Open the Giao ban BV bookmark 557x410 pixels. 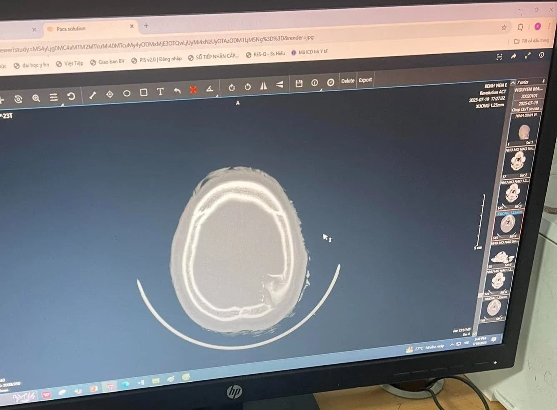107,62
